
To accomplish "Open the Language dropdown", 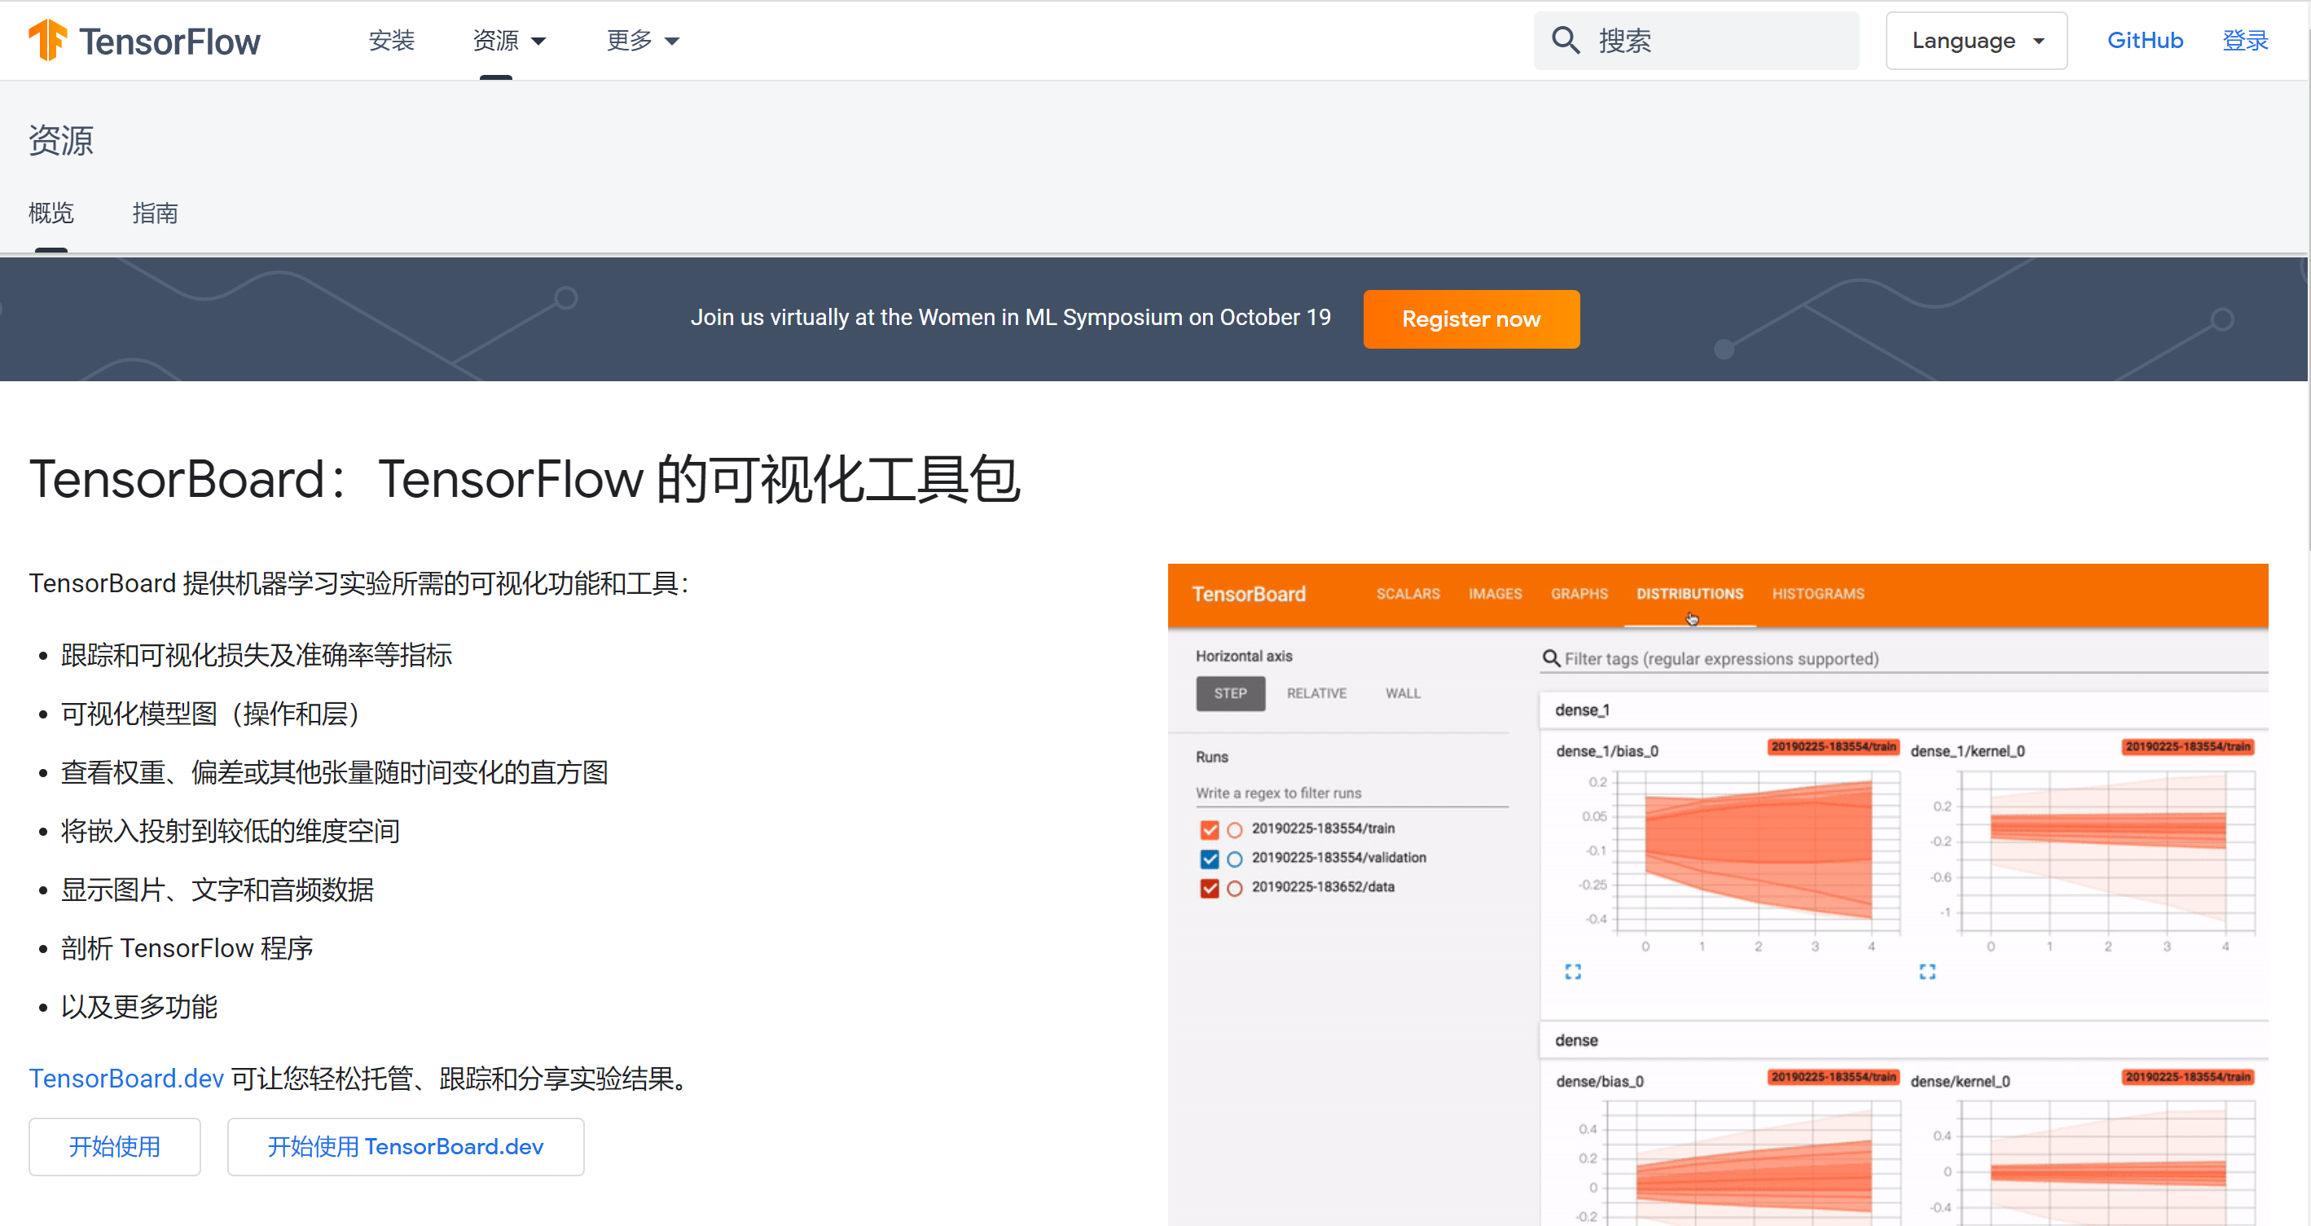I will [x=1976, y=41].
